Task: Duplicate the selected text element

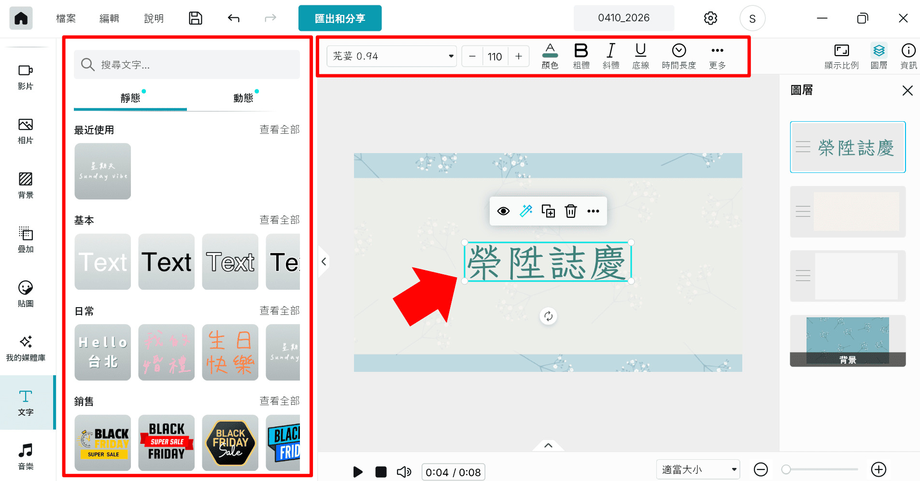Action: (x=548, y=211)
